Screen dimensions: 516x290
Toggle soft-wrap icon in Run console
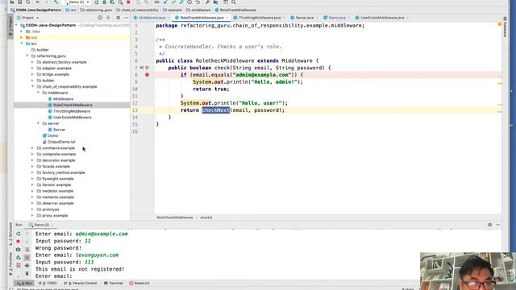[27, 250]
